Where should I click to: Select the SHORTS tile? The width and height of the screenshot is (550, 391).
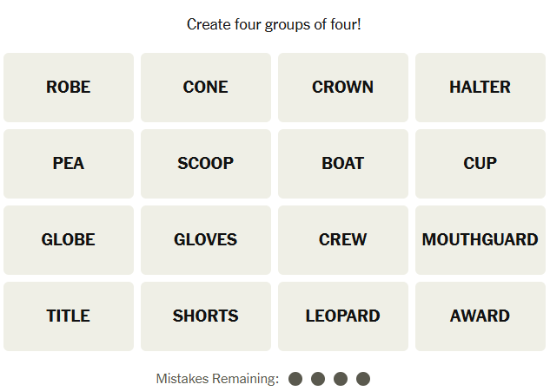(206, 316)
